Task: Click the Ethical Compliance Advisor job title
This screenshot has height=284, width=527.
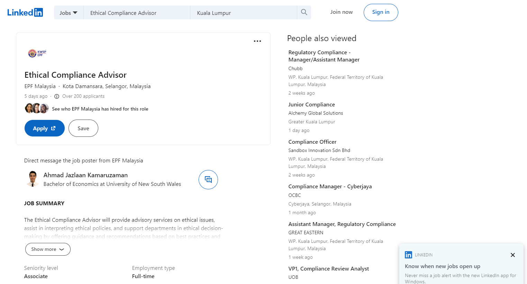Action: click(x=75, y=75)
